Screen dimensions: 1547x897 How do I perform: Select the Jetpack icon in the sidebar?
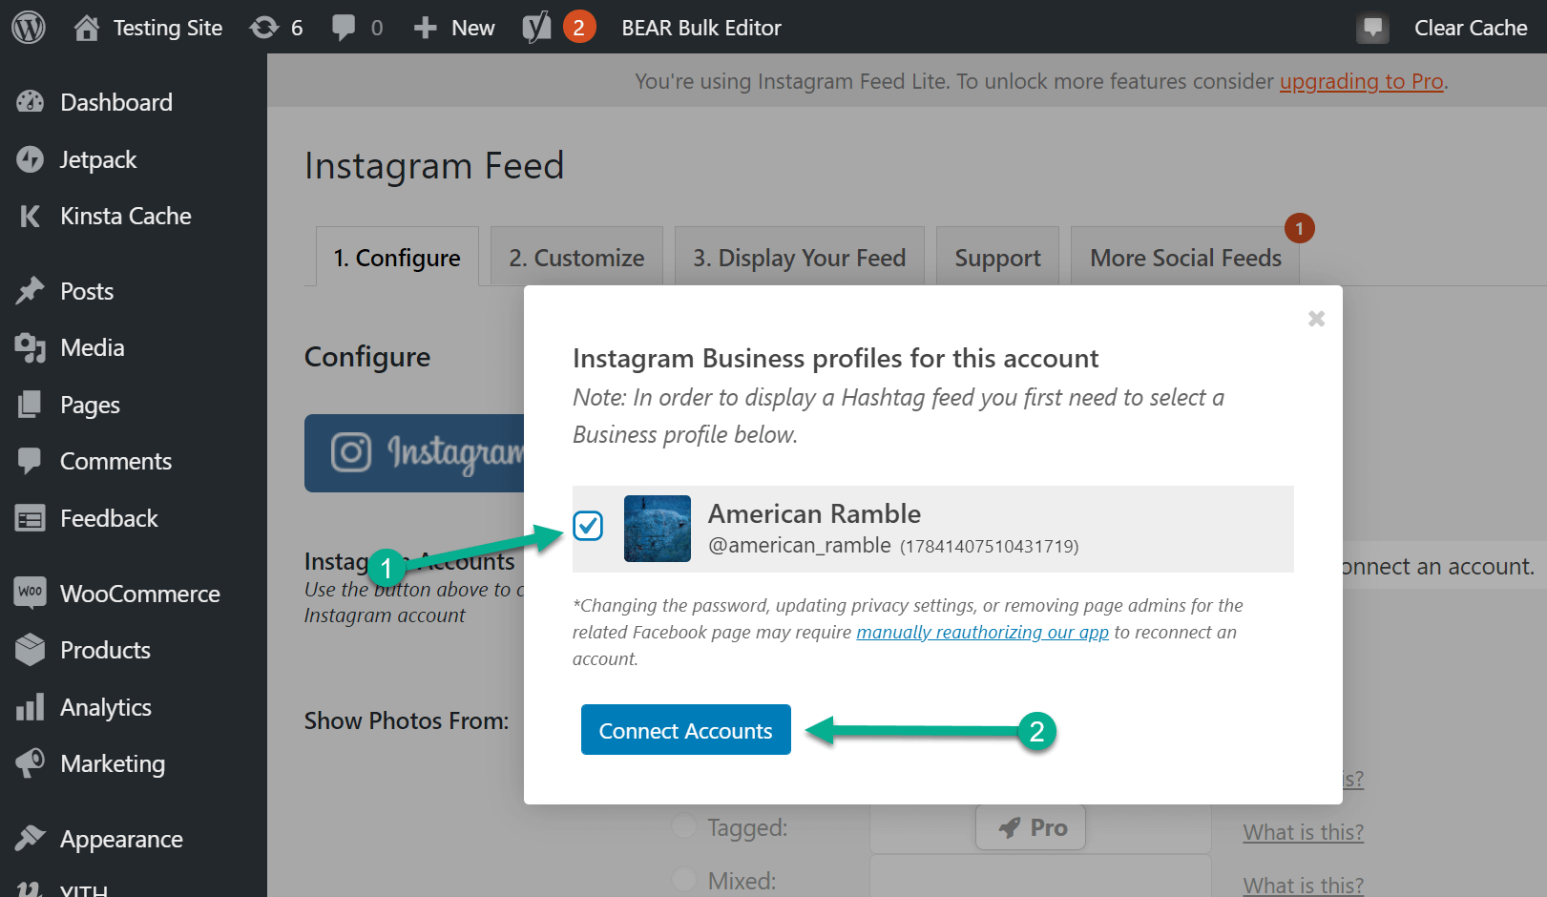(31, 158)
